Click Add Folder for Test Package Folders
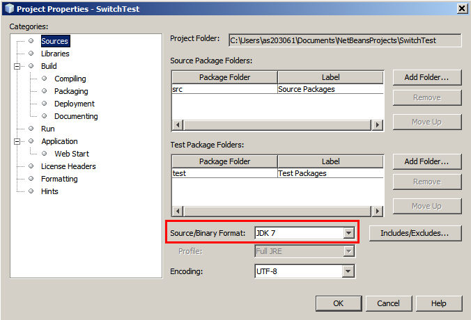Screen dimensions: 471x320 click(x=426, y=161)
